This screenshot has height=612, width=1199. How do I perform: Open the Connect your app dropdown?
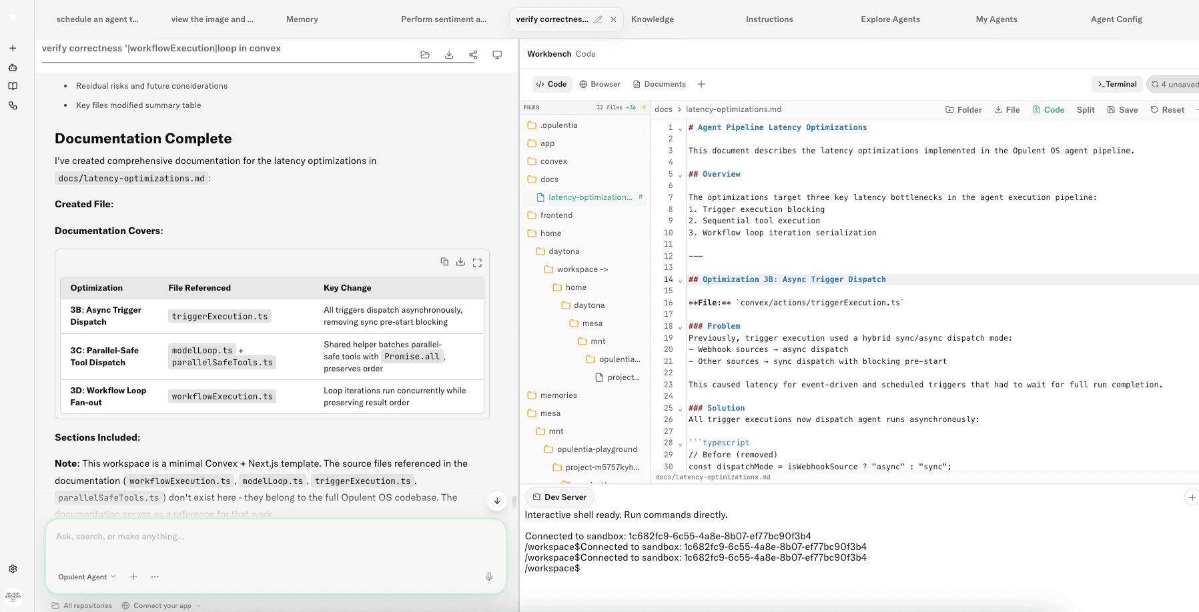coord(161,605)
